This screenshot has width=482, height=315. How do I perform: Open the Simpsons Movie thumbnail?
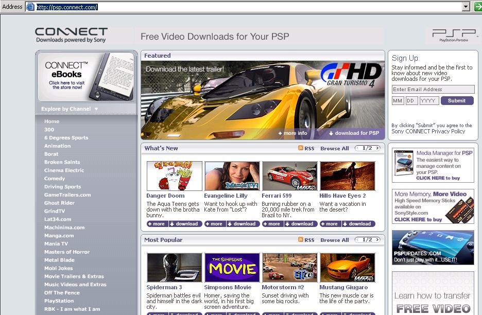tap(232, 267)
